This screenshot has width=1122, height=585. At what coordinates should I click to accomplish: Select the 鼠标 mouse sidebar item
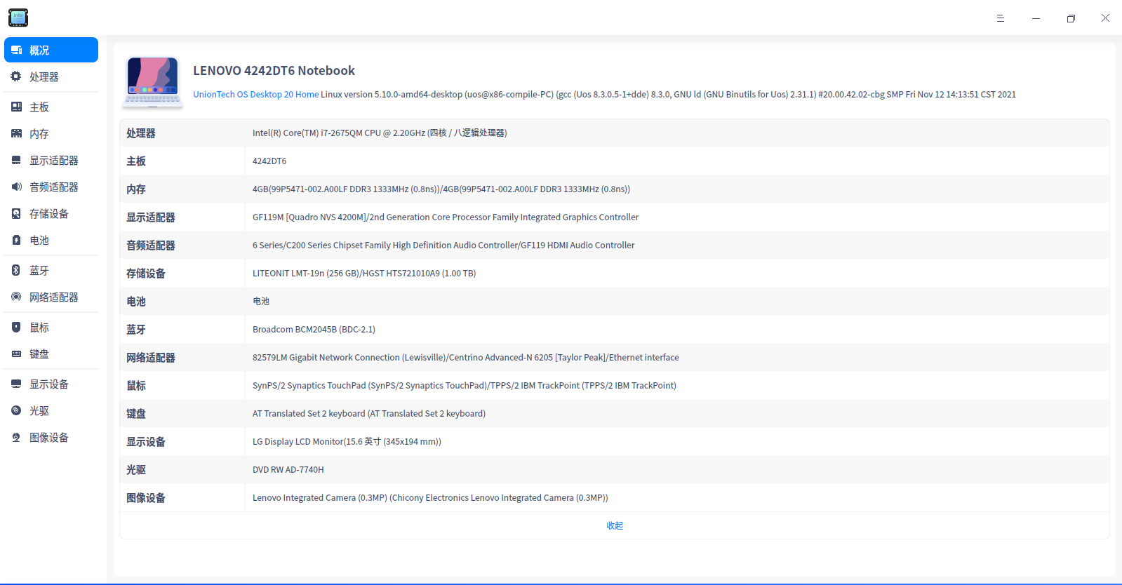(51, 327)
